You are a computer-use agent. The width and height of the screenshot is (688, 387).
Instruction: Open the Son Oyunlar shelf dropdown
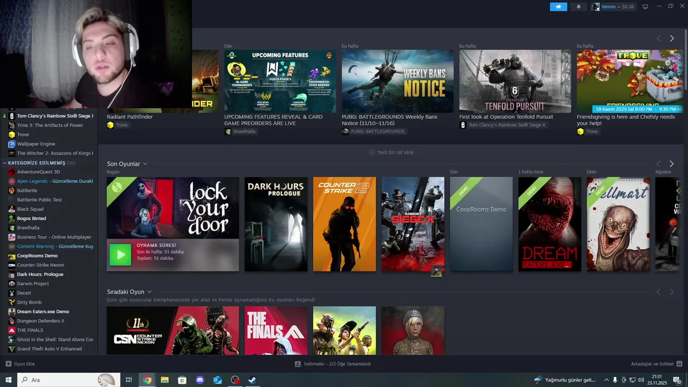[x=145, y=164]
